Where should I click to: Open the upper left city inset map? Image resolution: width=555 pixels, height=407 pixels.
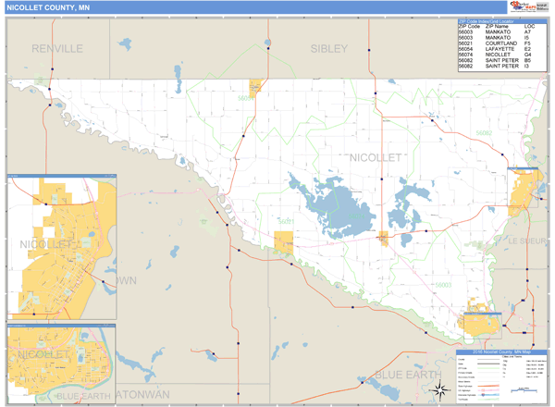(x=61, y=247)
